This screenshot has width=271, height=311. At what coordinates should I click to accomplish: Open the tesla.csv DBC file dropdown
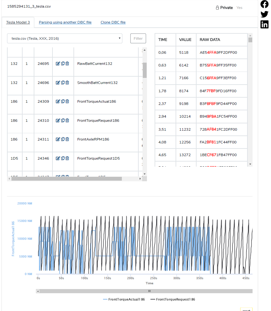coord(65,38)
